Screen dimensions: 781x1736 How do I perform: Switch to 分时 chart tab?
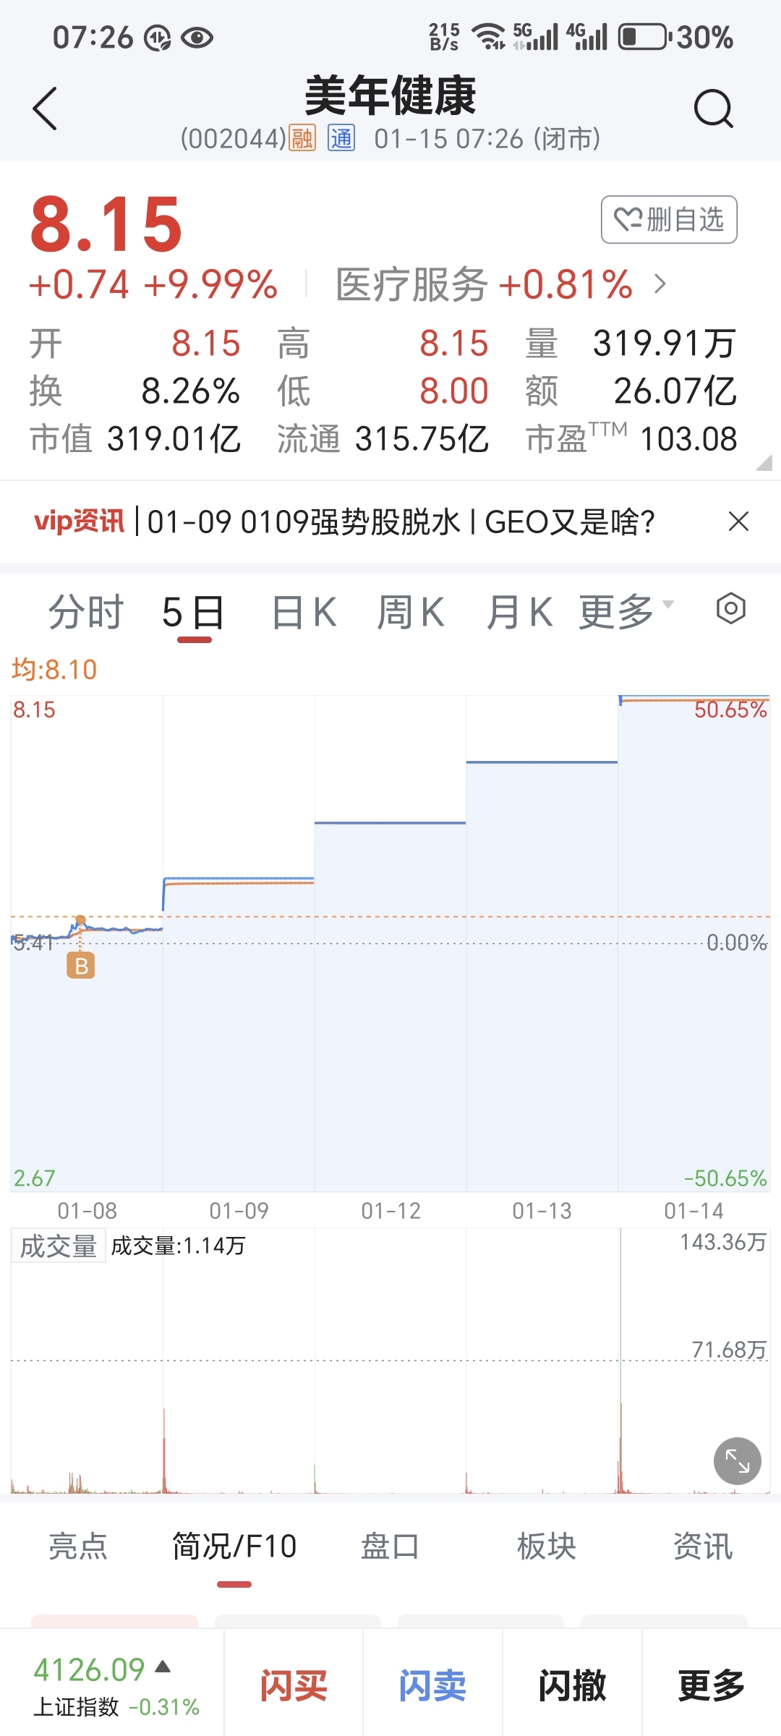pyautogui.click(x=86, y=612)
